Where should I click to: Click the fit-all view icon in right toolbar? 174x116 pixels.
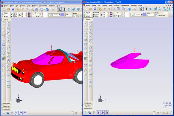[x=118, y=9]
